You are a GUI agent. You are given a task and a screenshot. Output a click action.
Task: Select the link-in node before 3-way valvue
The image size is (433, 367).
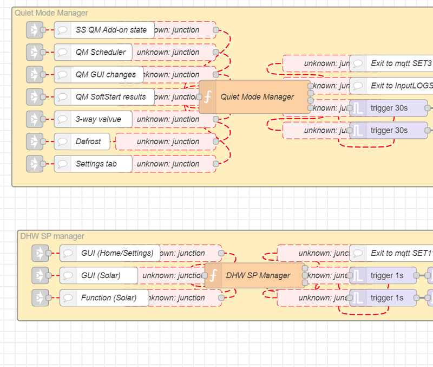35,119
